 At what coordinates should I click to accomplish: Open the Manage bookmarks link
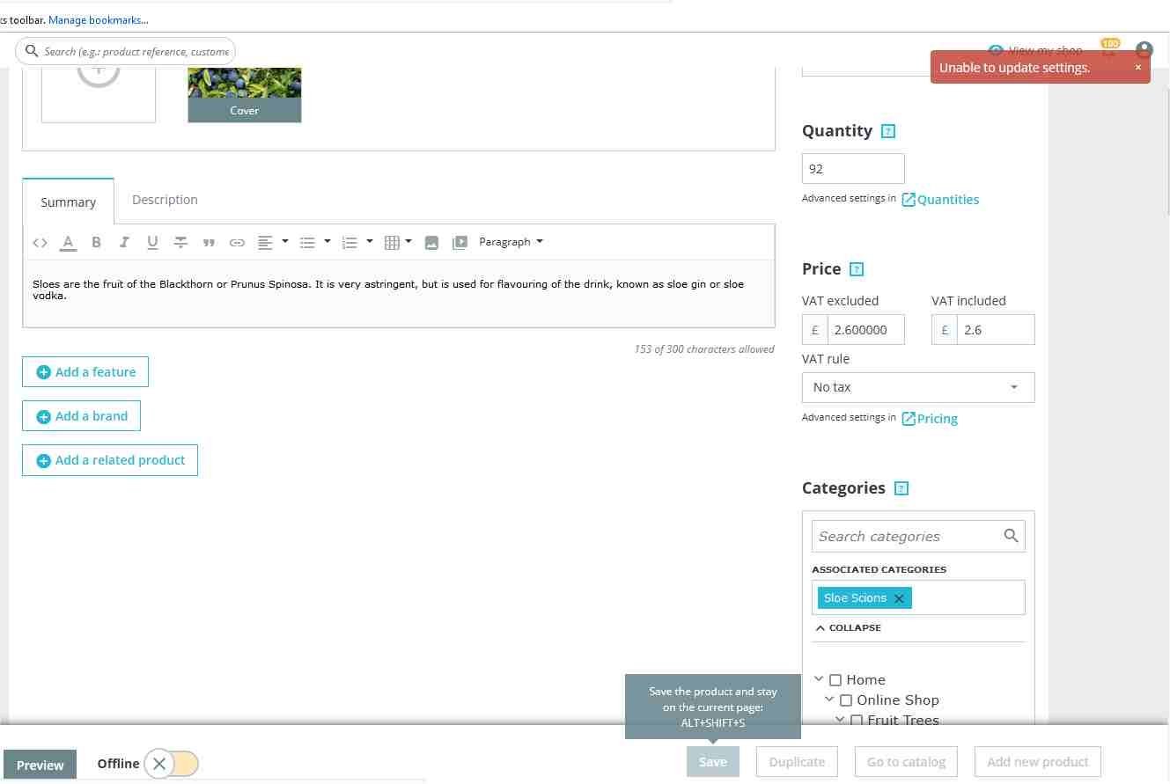99,19
